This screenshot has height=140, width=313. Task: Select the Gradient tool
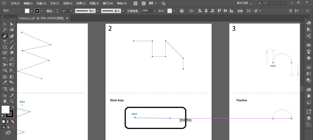[x=12, y=77]
